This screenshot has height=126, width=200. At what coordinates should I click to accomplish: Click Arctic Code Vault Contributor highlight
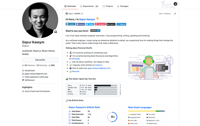pyautogui.click(x=37, y=91)
